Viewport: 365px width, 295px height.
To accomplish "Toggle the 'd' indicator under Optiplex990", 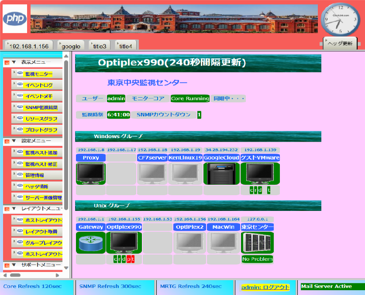I will click(124, 259).
